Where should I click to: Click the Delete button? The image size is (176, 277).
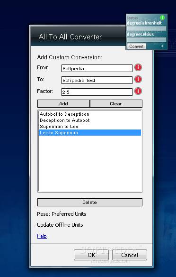point(90,202)
